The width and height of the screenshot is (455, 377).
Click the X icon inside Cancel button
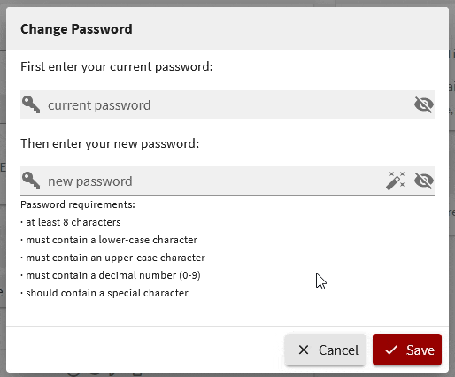(x=304, y=350)
